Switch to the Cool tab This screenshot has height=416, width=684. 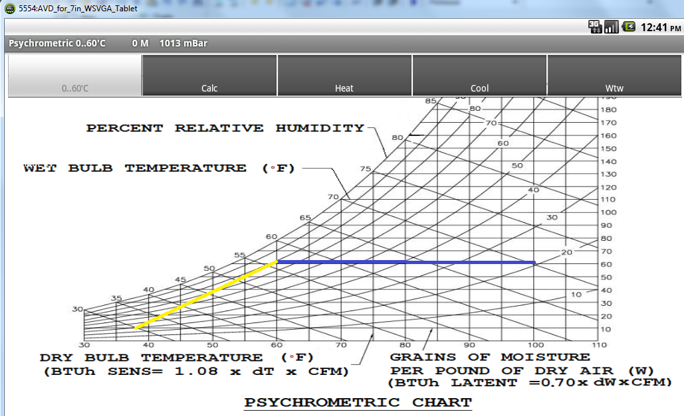(479, 76)
